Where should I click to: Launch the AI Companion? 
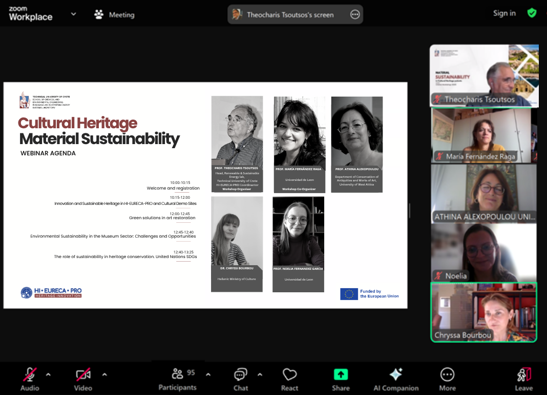point(396,378)
